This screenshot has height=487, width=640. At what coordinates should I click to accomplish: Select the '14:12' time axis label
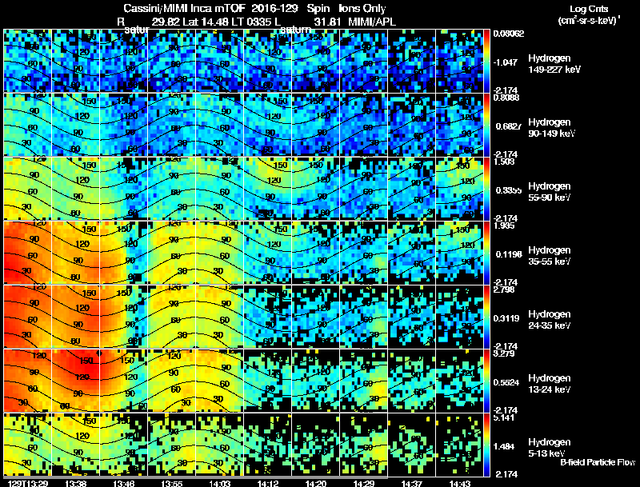point(268,483)
